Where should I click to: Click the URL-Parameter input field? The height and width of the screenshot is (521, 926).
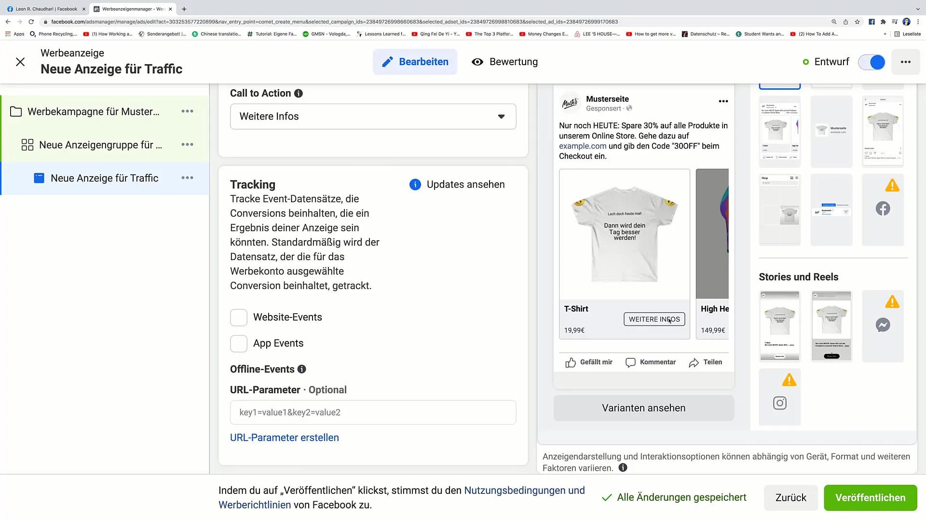pyautogui.click(x=373, y=412)
